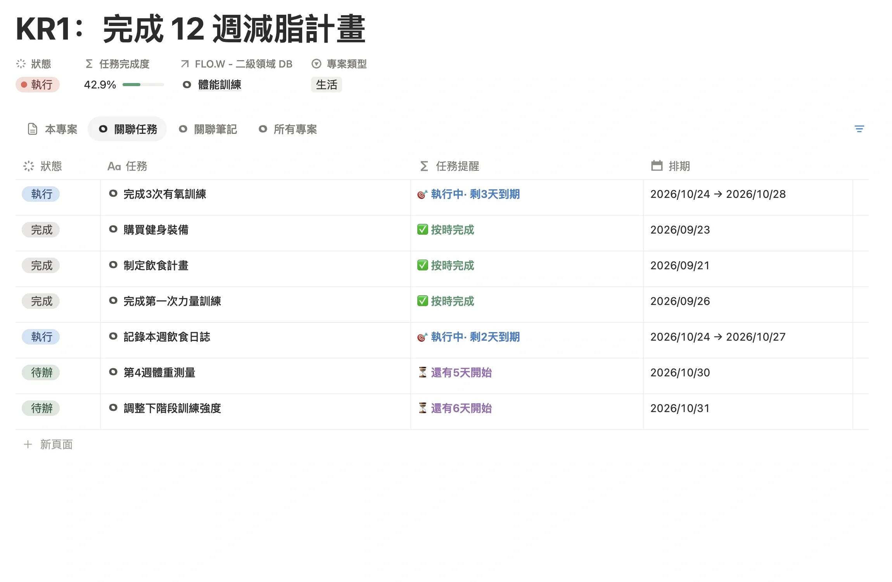
Task: Click page icon of 制定飲食計畫 task
Action: 113,265
